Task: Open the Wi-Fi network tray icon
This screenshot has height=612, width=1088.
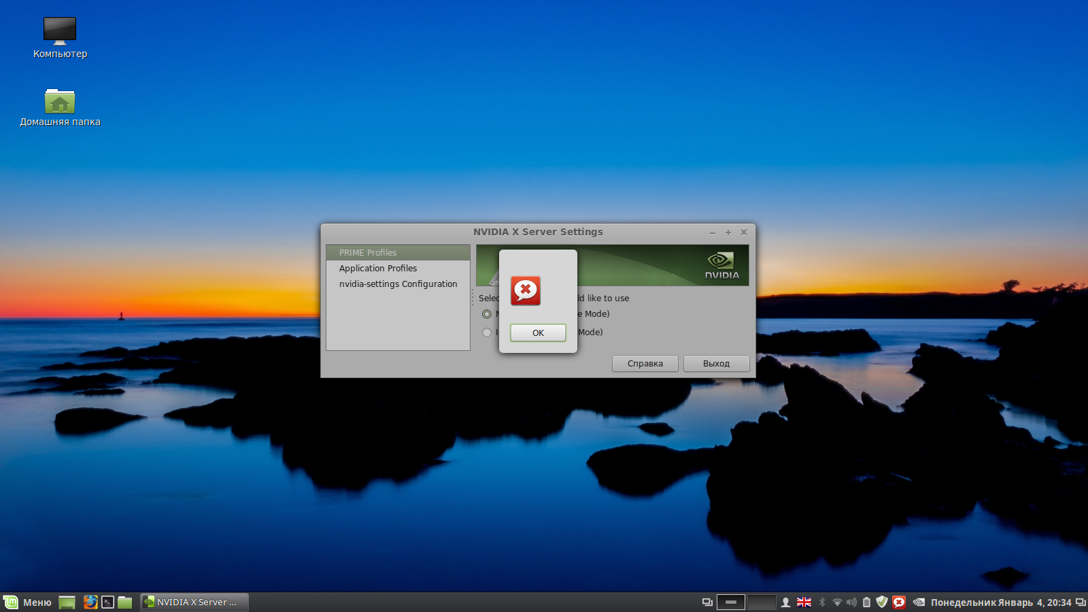Action: (x=837, y=602)
